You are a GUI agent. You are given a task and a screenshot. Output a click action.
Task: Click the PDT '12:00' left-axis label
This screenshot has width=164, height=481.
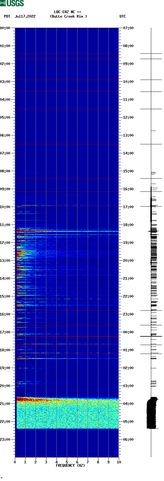click(x=5, y=243)
